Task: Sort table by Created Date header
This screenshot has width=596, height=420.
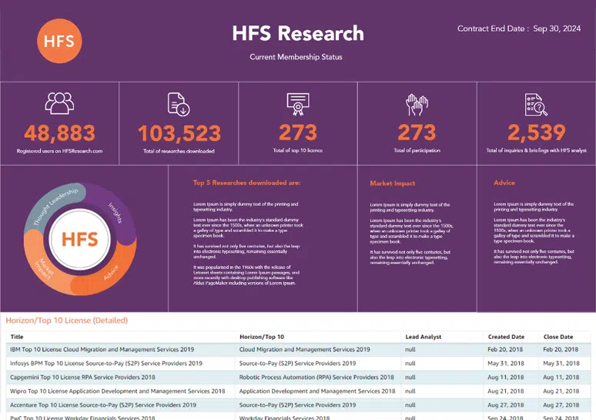Action: coord(506,337)
